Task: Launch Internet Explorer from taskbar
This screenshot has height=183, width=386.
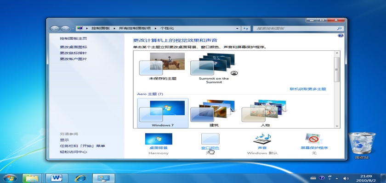Action: coord(81,178)
